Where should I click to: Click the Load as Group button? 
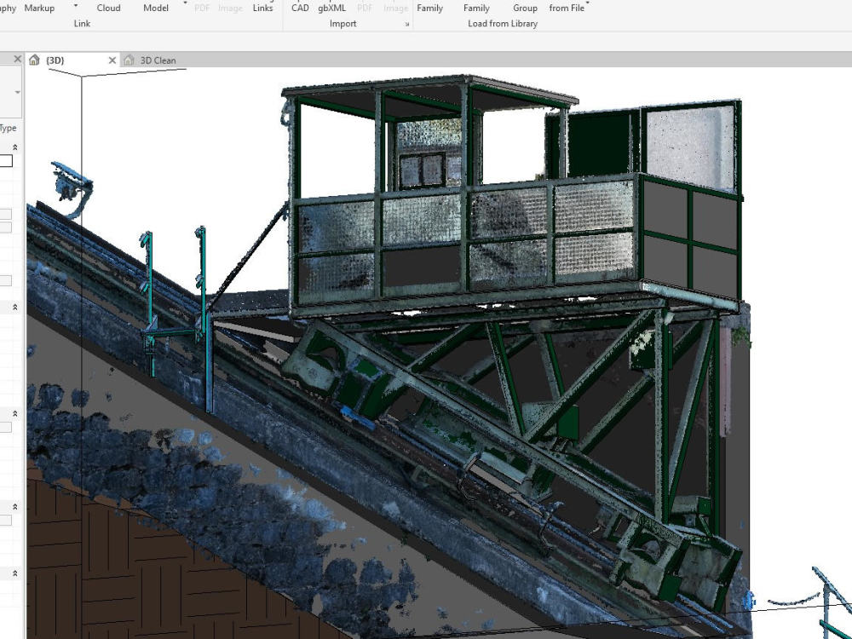point(525,8)
